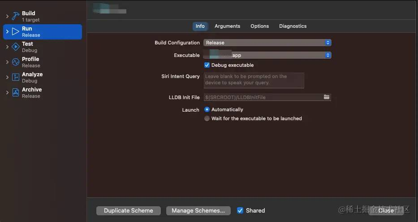Click the Manage Schemes... button
The image size is (418, 222).
pos(198,210)
